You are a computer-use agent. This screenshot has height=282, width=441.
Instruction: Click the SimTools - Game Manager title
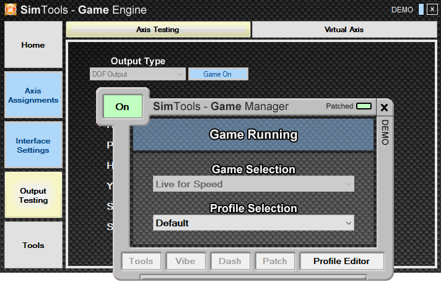220,106
